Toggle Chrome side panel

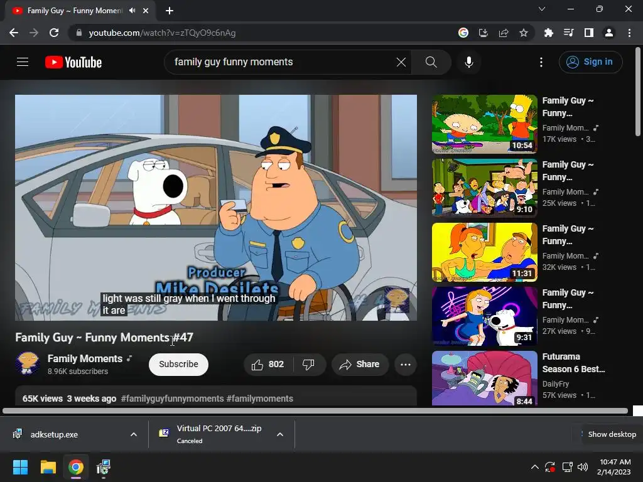pyautogui.click(x=588, y=33)
